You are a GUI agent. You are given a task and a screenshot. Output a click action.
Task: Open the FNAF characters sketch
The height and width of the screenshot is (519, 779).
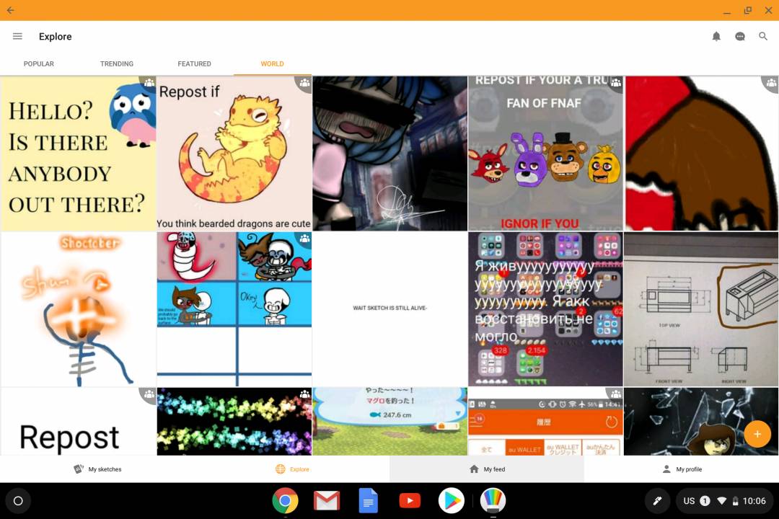pos(545,154)
